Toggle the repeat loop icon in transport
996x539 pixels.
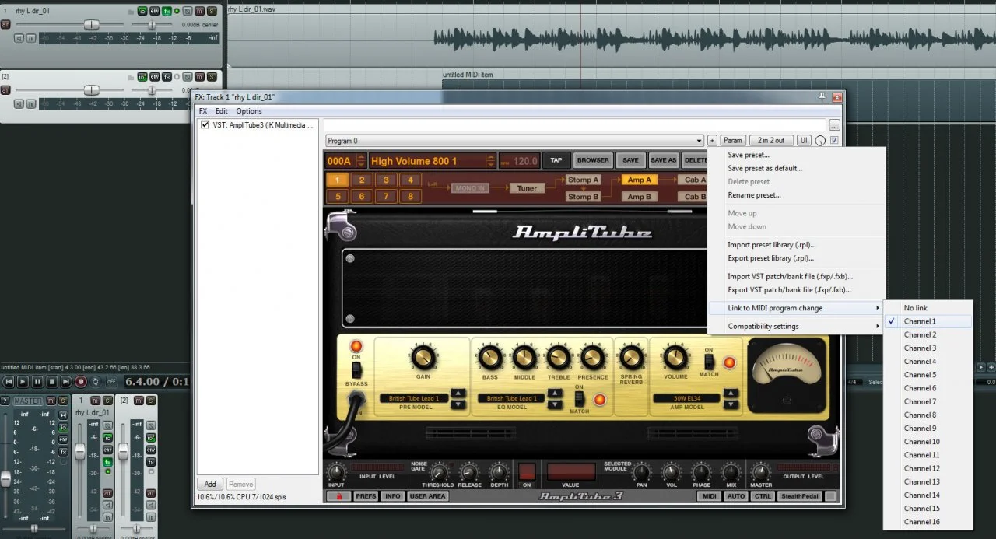point(96,382)
